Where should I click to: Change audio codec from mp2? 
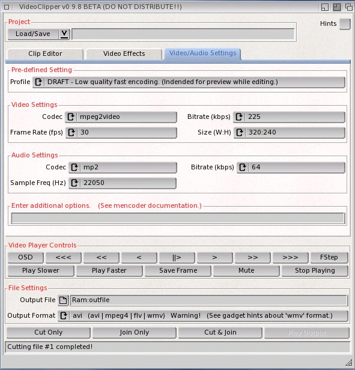point(123,168)
